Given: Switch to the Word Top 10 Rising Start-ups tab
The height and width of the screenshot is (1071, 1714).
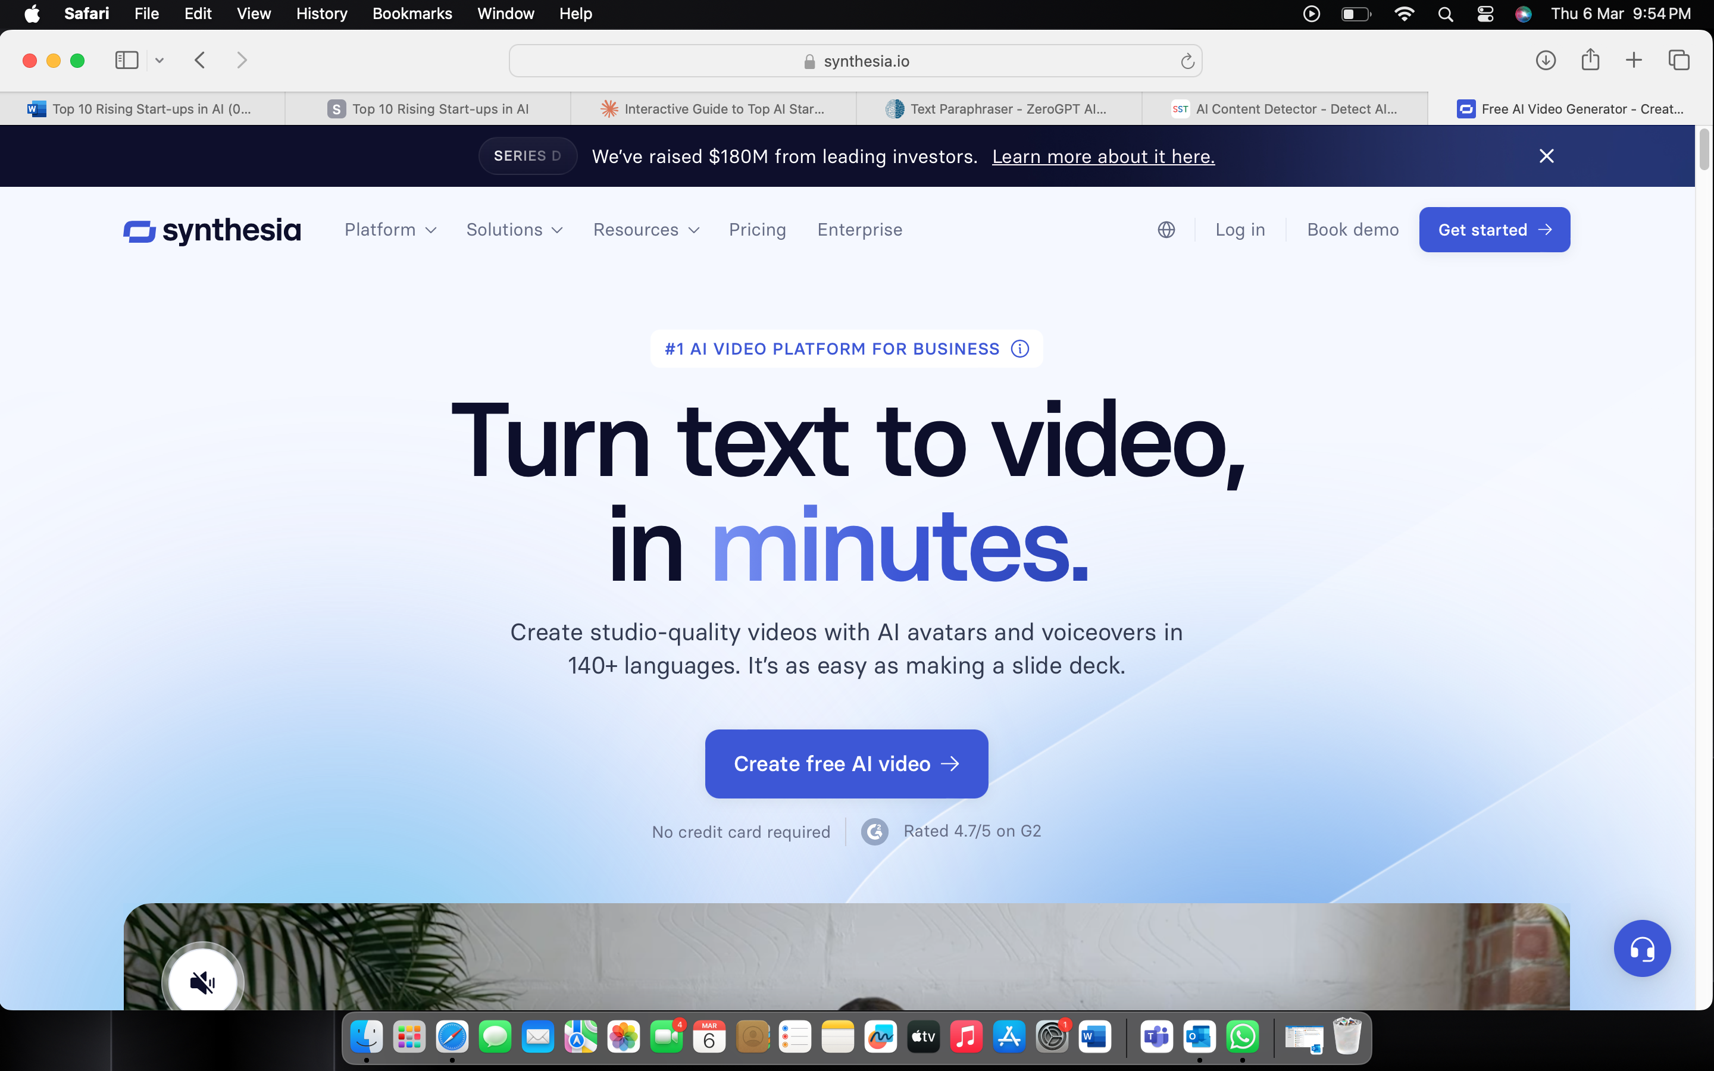Looking at the screenshot, I should pos(142,108).
